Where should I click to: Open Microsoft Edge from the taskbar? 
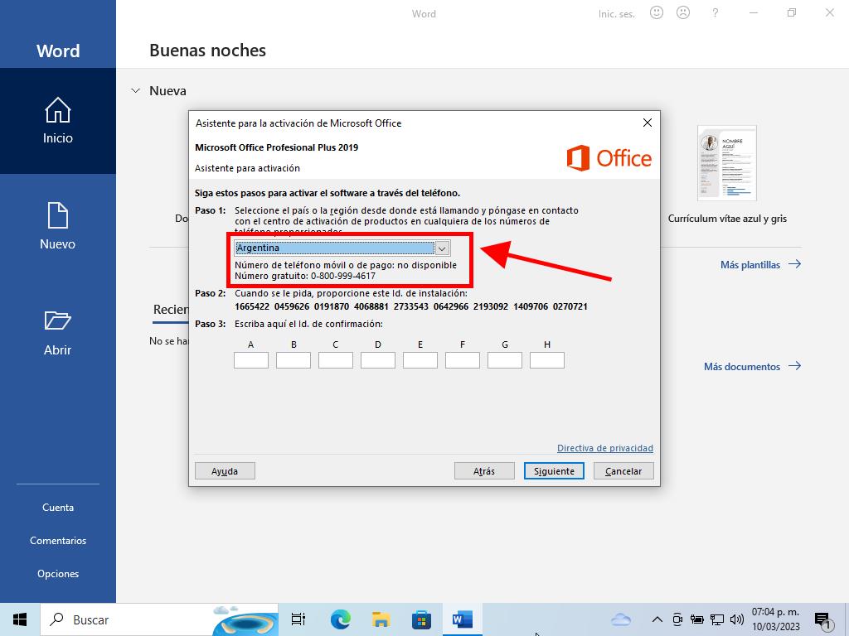340,619
